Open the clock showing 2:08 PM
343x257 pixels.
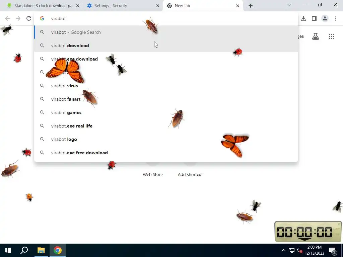tap(314, 250)
